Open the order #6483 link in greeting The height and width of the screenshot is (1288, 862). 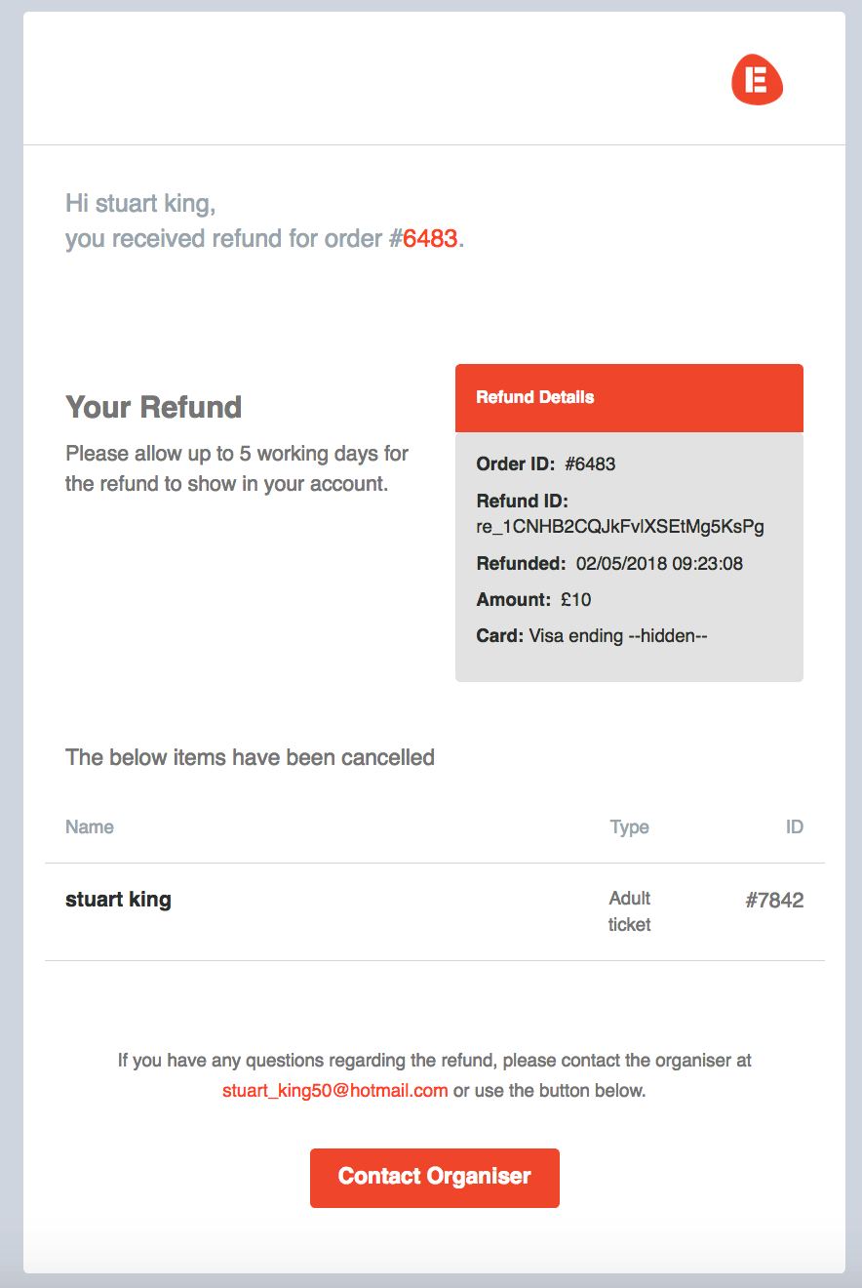click(430, 239)
